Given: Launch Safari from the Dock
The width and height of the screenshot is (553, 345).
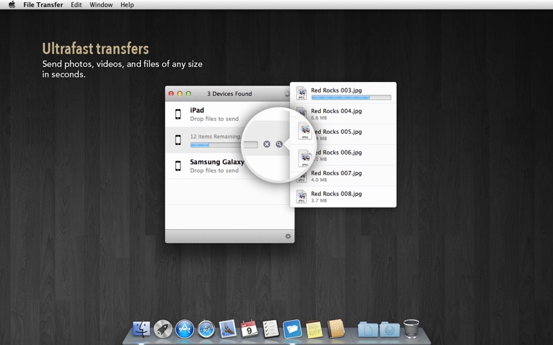Looking at the screenshot, I should click(x=206, y=329).
